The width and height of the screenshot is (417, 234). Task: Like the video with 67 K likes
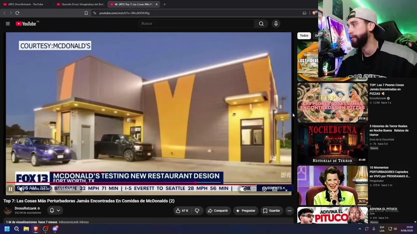[x=182, y=211]
